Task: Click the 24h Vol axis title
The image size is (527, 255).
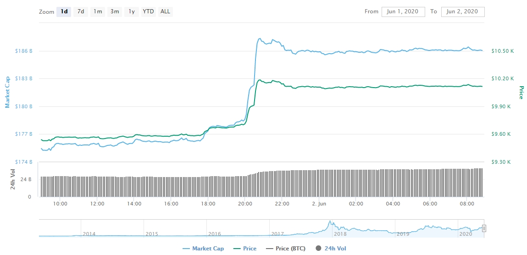Action: [x=13, y=179]
